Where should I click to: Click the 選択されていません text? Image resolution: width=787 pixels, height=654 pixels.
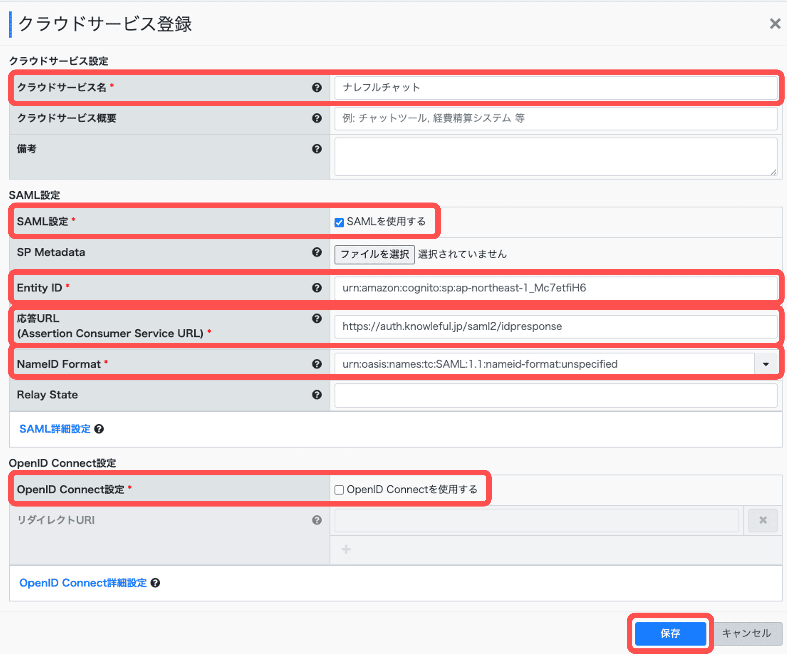(x=462, y=254)
